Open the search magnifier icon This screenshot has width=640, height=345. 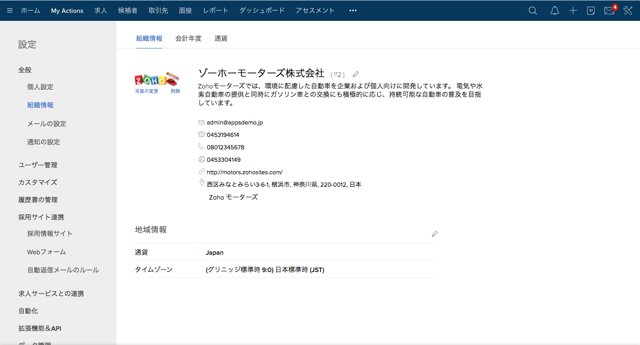tap(533, 11)
